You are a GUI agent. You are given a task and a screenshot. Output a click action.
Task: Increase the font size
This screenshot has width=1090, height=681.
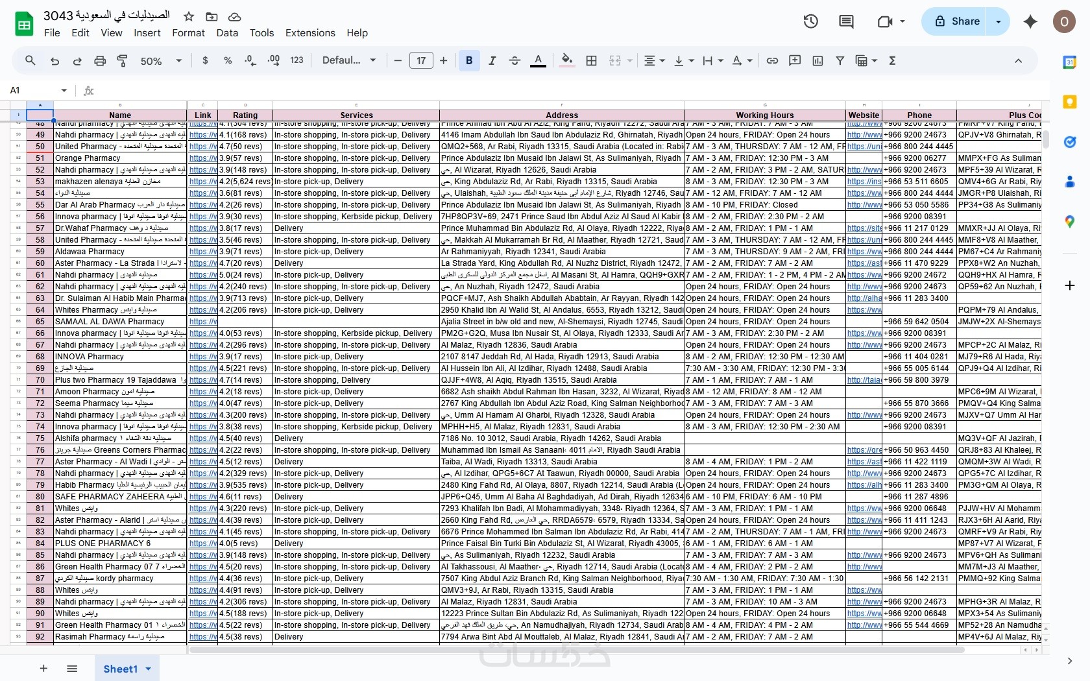(444, 60)
